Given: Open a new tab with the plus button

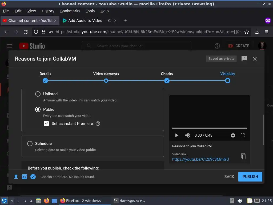Looking at the screenshot, I should 125,21.
